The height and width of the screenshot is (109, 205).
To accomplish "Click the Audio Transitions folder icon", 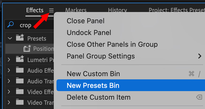I will coord(20,81).
